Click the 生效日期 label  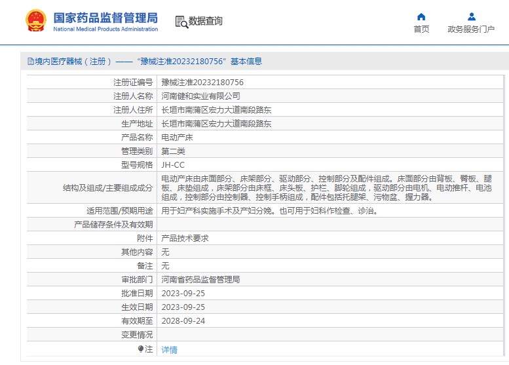click(137, 307)
